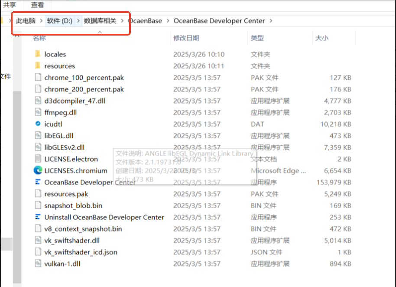Click the v8_context_snapshot.bin file icon
This screenshot has height=287, width=396.
(38, 228)
